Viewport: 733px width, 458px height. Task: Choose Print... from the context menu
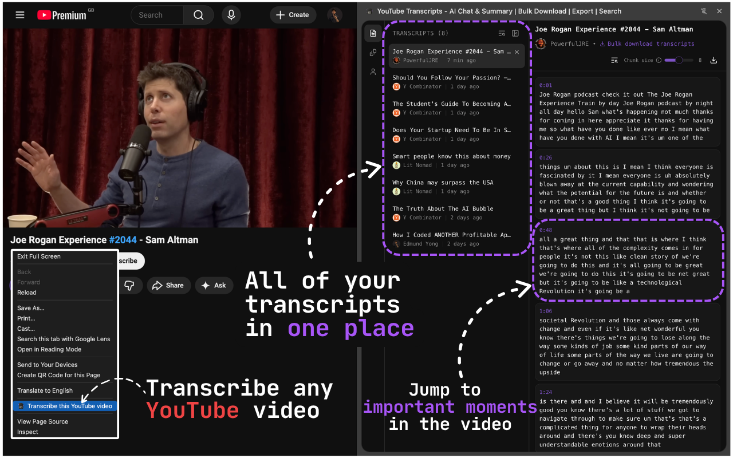26,318
